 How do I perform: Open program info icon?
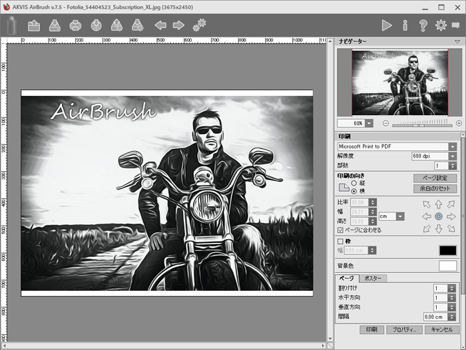[405, 25]
